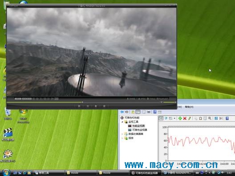Open the graph type dropdown arrow
The height and width of the screenshot is (176, 235).
[x=174, y=118]
